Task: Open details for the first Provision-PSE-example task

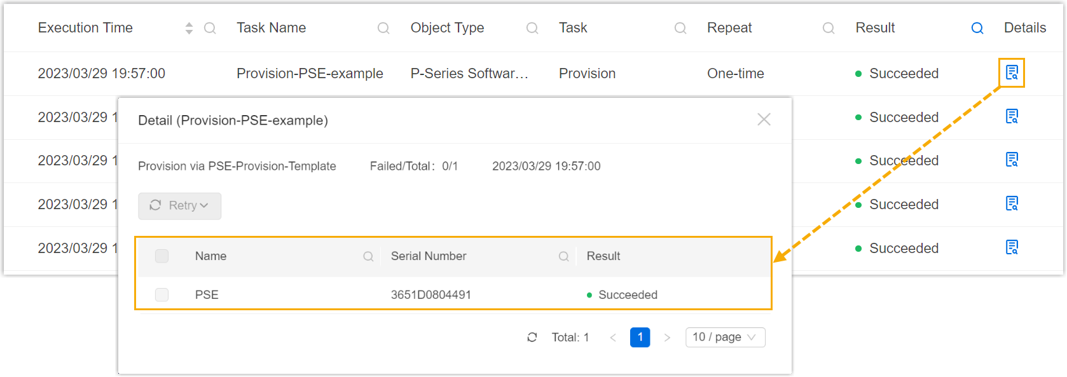Action: [1011, 73]
